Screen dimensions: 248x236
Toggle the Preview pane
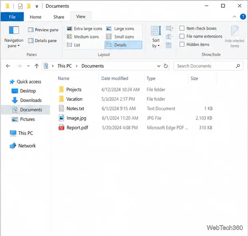(43, 30)
